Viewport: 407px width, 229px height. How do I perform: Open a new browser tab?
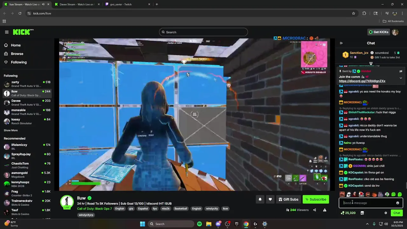(157, 4)
